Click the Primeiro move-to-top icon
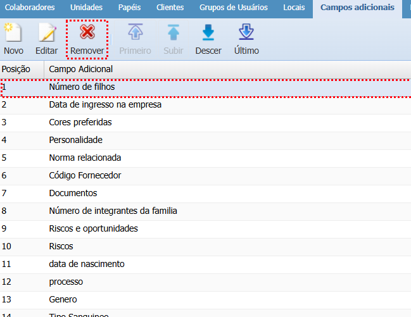Viewport: 411px width, 317px height. coord(136,33)
